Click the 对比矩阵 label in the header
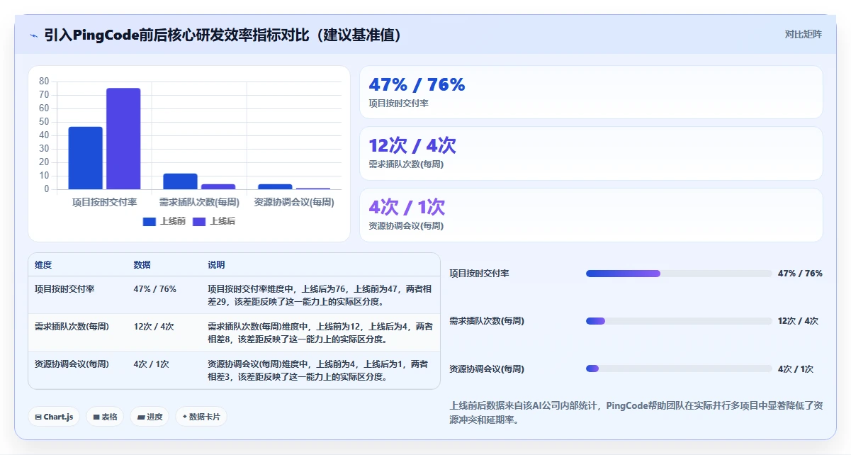 pos(803,34)
